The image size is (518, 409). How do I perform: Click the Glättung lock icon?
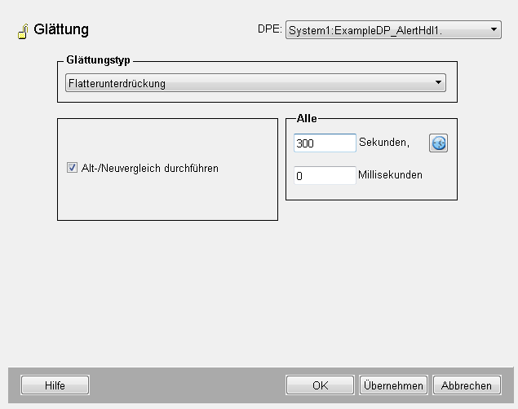[x=23, y=31]
